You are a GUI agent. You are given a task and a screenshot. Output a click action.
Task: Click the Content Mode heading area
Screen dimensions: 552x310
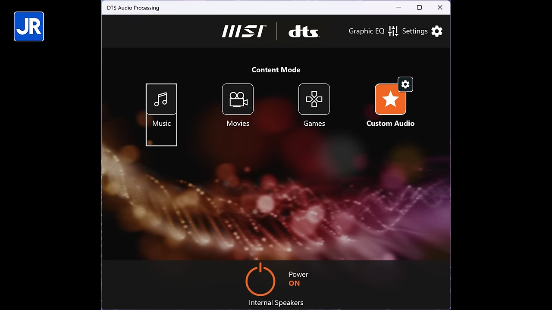(276, 69)
